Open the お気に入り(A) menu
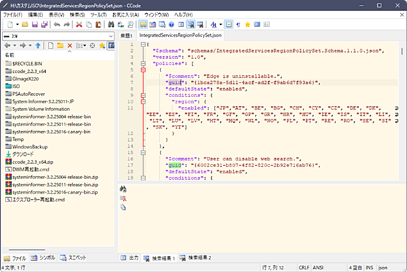407x272 pixels. (x=126, y=15)
